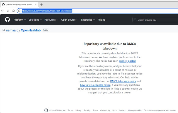Select the GitHub browser tab
Image resolution: width=178 pixels, height=113 pixels.
point(19,4)
